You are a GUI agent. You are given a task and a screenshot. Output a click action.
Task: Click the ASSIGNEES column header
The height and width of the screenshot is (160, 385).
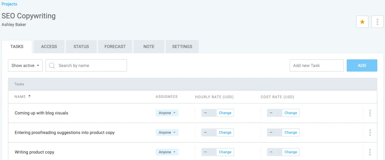tap(167, 97)
